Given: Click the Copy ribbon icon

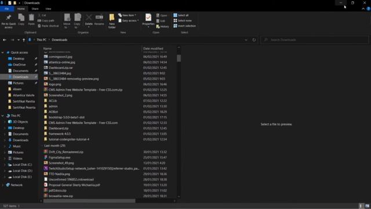Looking at the screenshot, I should pyautogui.click(x=21, y=19).
